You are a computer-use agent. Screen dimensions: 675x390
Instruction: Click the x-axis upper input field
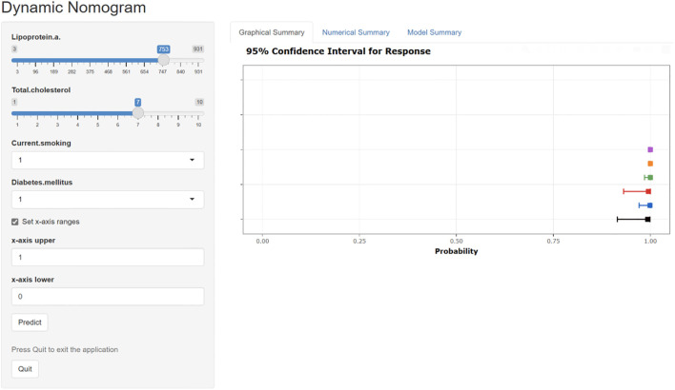(x=108, y=257)
